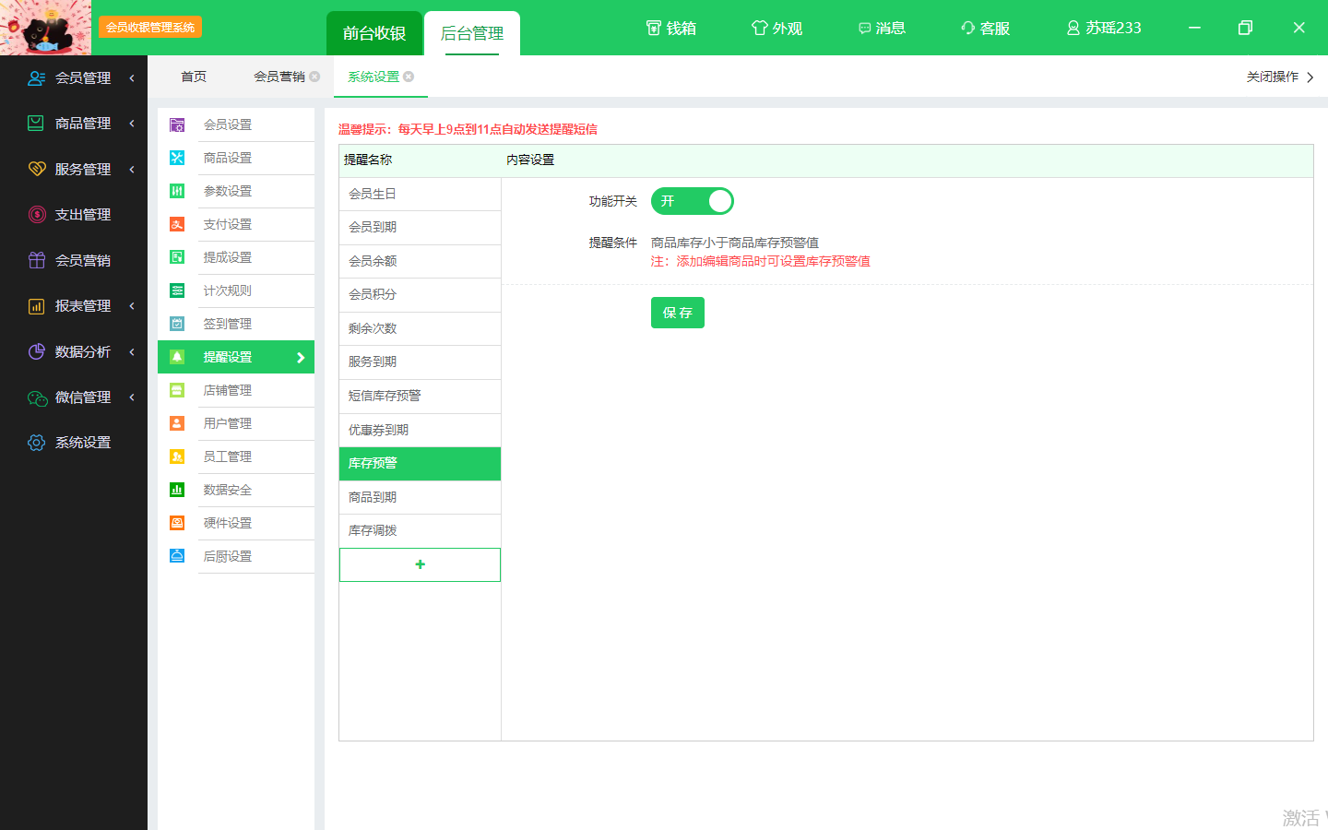This screenshot has height=830, width=1328.
Task: Open the 首页 tab
Action: click(194, 77)
